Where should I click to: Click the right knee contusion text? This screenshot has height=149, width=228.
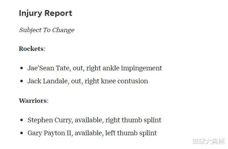coord(116,81)
